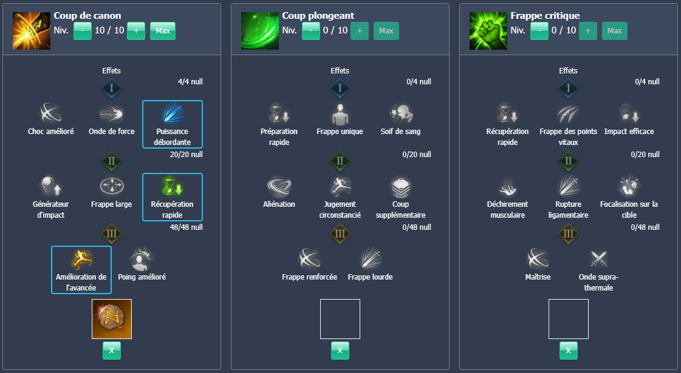Set Coup plongeant to Max level
Viewport: 681px width, 373px height.
click(386, 31)
